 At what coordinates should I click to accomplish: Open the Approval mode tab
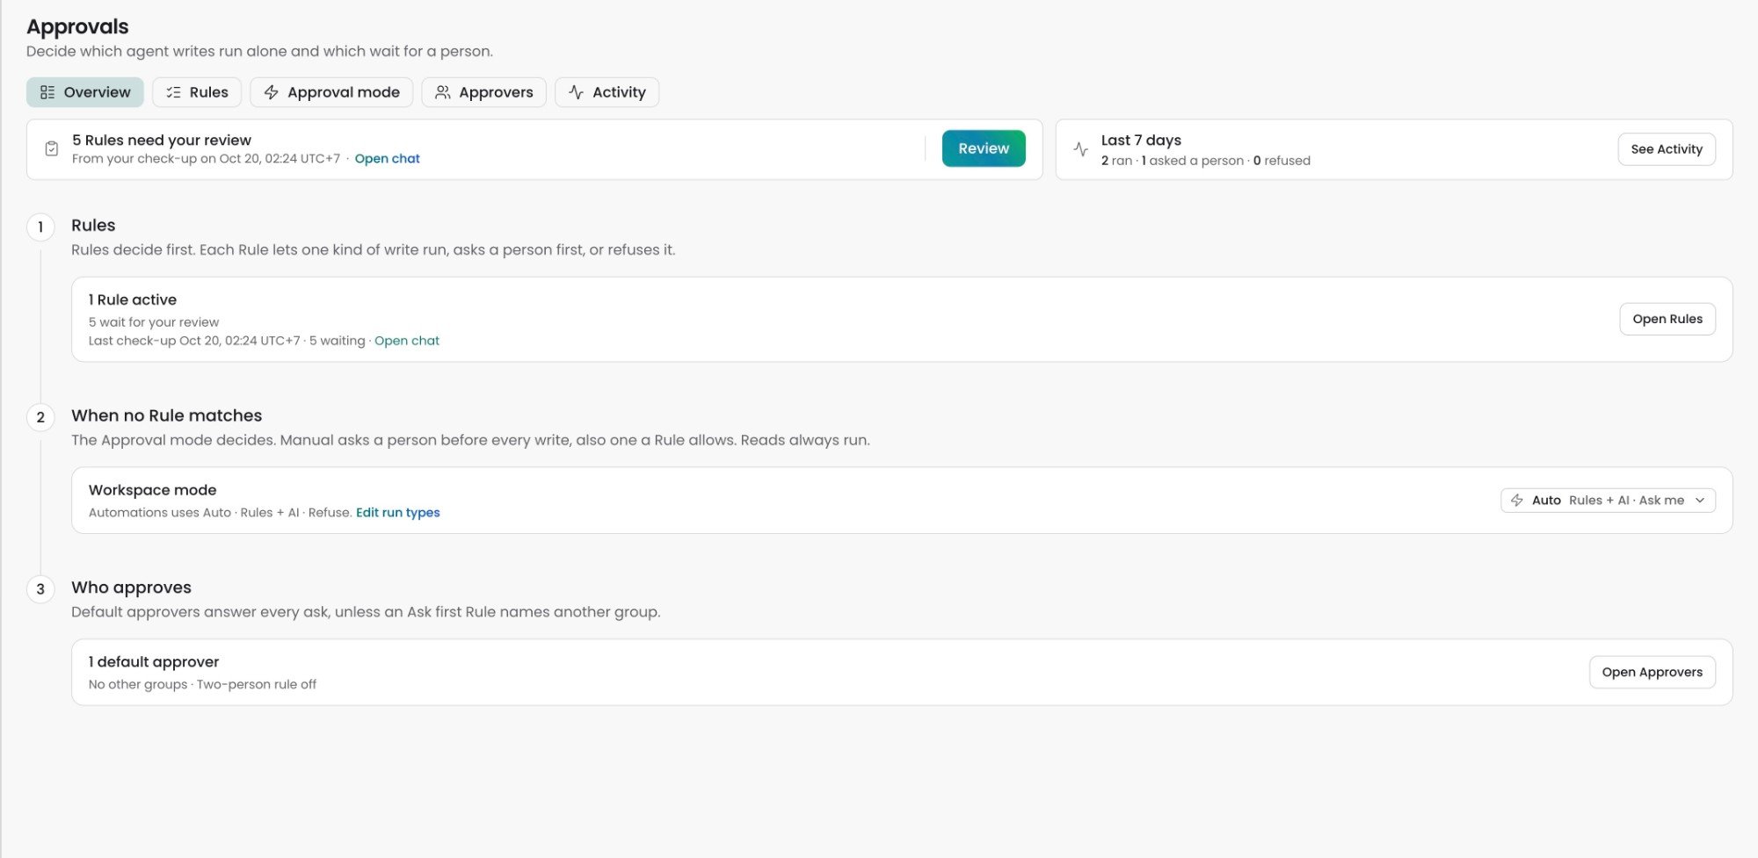[x=331, y=92]
